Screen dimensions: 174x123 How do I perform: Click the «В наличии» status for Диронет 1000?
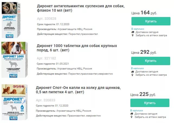click(137, 68)
